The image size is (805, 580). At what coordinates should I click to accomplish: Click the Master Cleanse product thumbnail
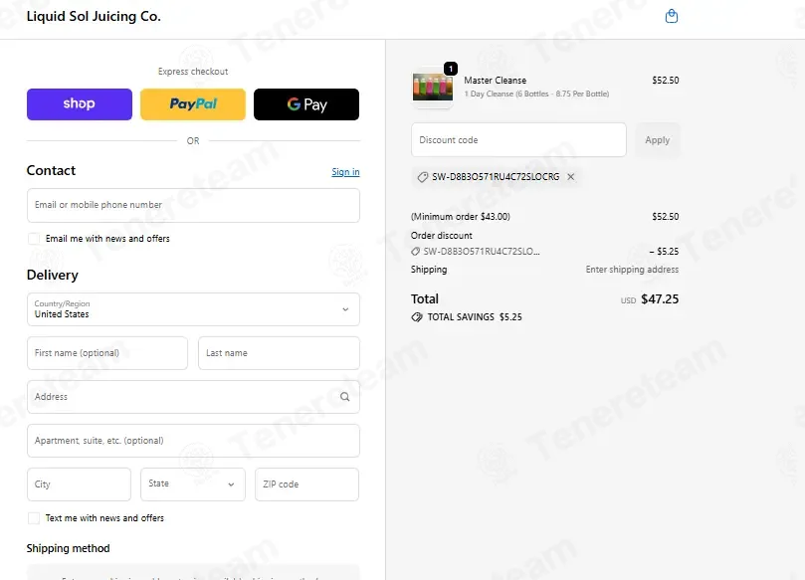432,87
